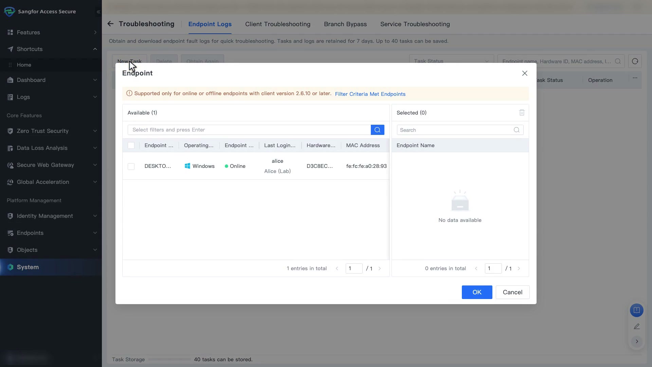The height and width of the screenshot is (367, 652).
Task: Go to next page in Available panel
Action: tap(380, 268)
